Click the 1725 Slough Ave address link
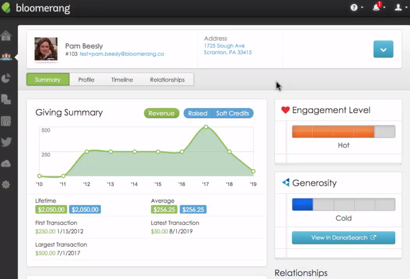410x279 pixels. (x=224, y=46)
